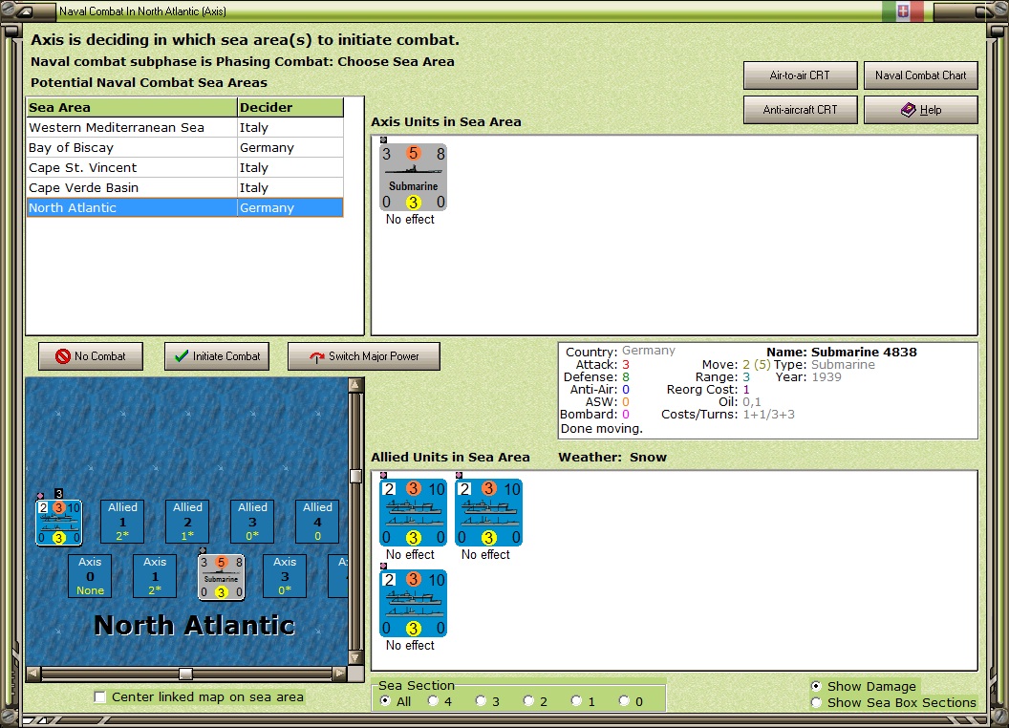Select sea section 4 radio button

pos(433,701)
